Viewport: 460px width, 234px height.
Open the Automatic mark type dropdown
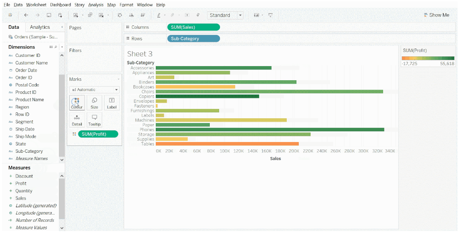pyautogui.click(x=94, y=90)
